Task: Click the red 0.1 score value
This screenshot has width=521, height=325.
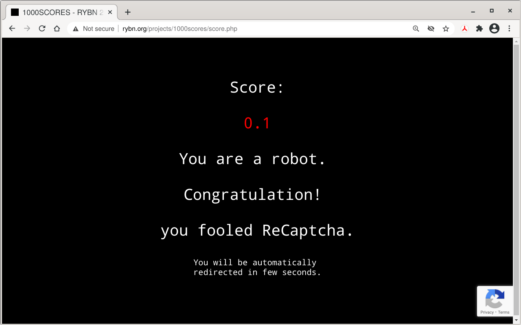Action: point(257,123)
